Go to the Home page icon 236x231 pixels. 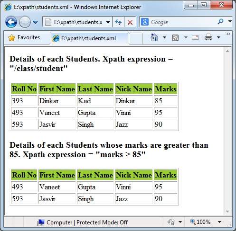(154, 37)
